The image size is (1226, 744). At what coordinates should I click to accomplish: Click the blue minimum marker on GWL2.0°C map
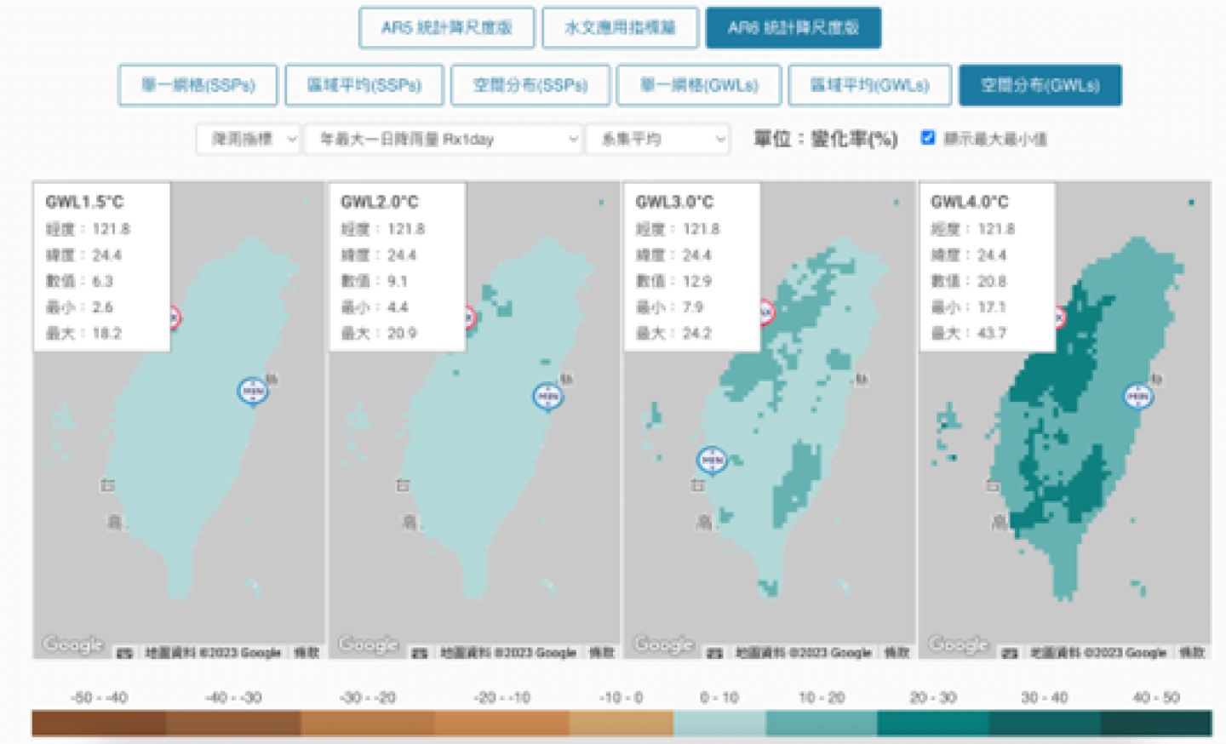(548, 396)
